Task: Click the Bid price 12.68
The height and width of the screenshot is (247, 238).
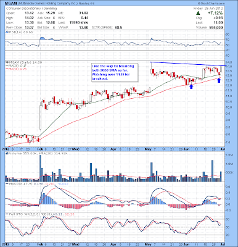Action: point(51,23)
